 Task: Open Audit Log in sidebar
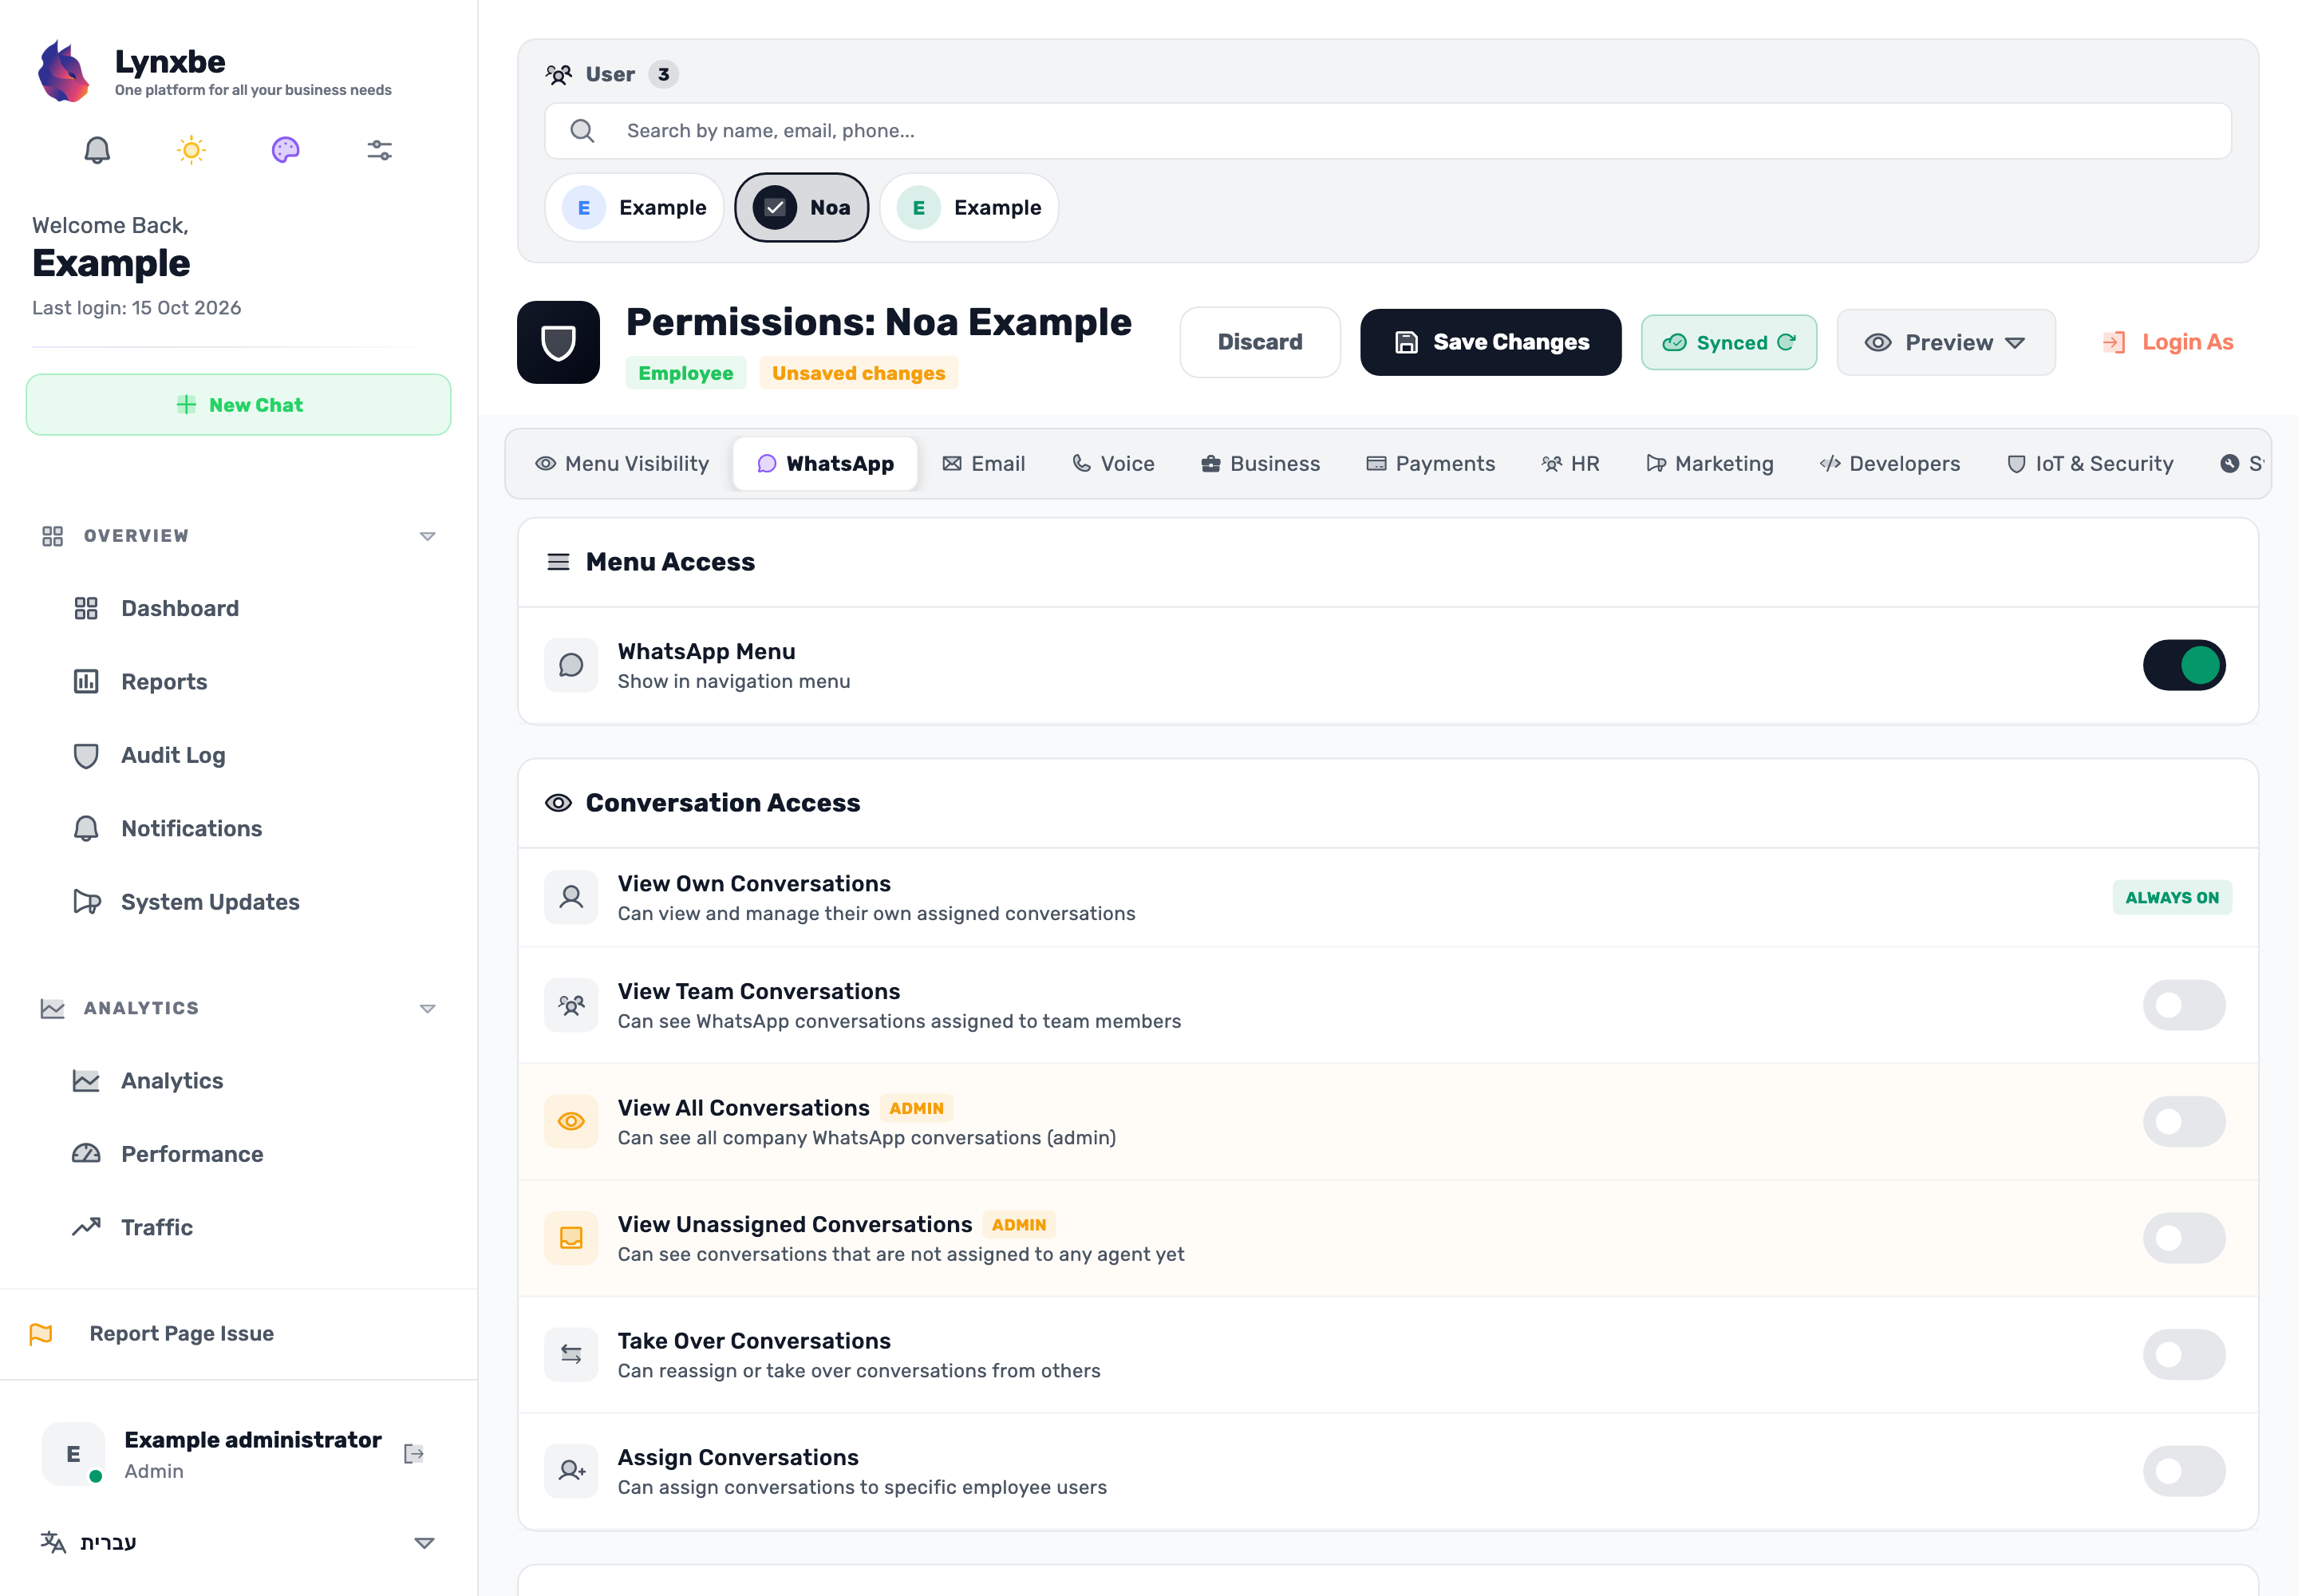coord(173,755)
